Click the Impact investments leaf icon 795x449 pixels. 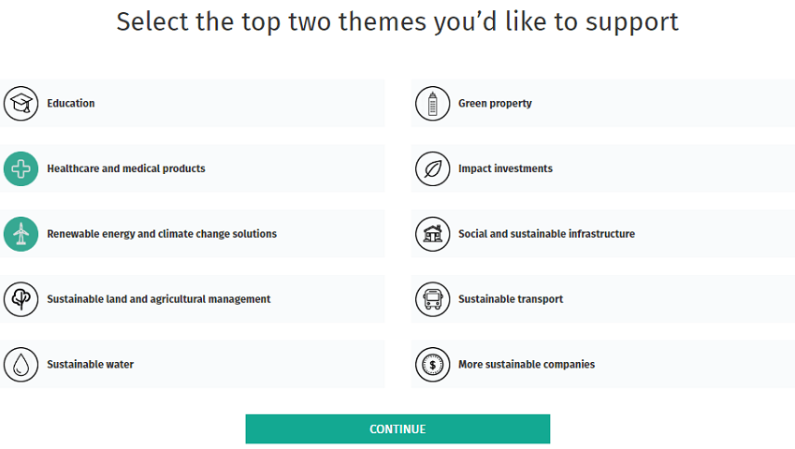(432, 168)
